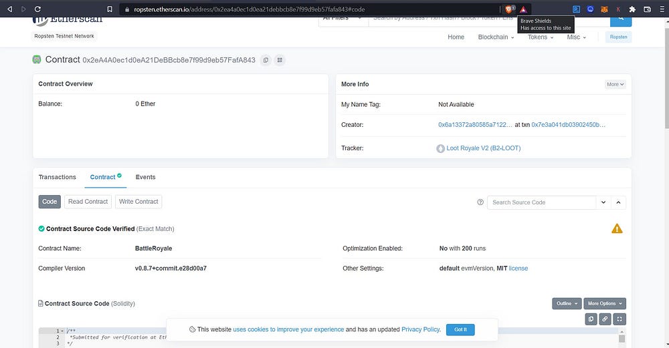Image resolution: width=669 pixels, height=348 pixels.
Task: Open the Privacy Policy link
Action: coord(420,330)
